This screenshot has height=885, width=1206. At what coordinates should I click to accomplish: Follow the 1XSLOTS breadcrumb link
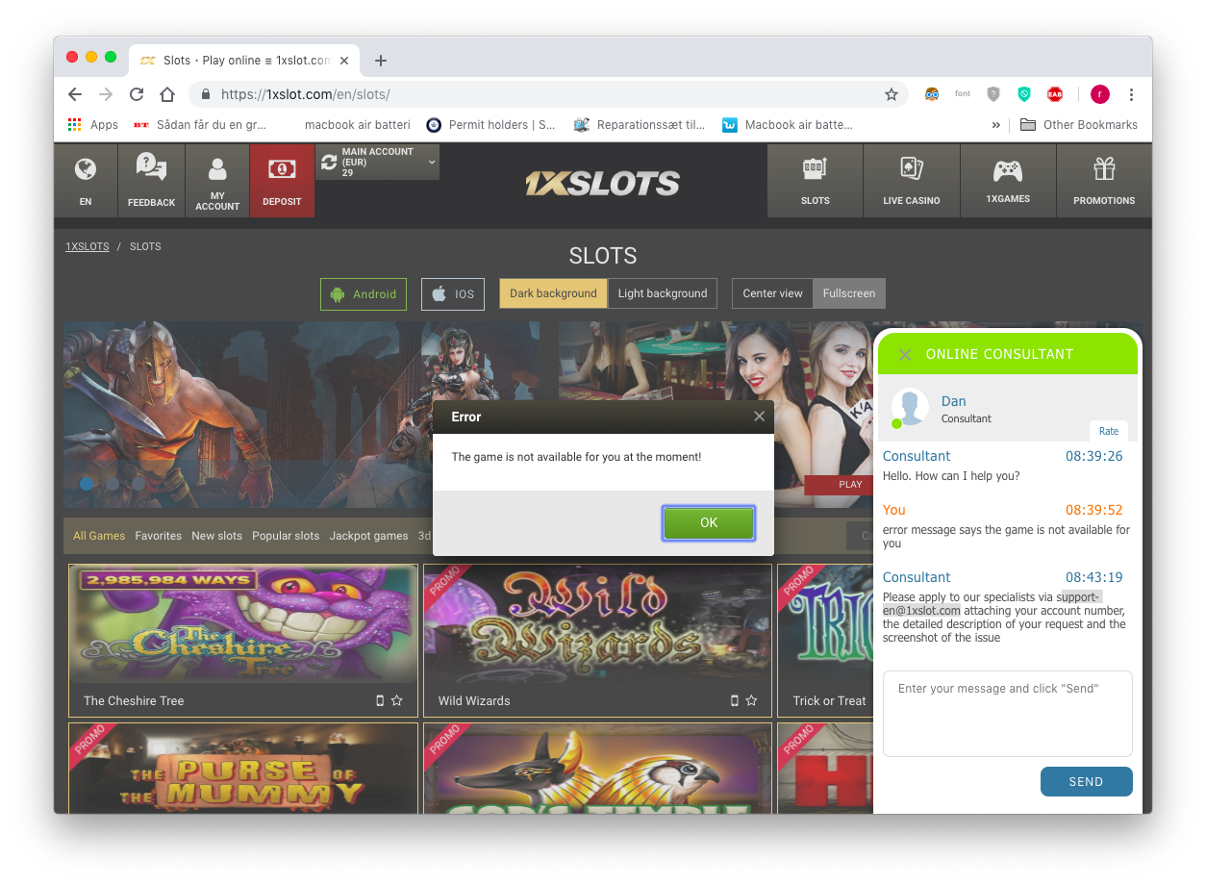tap(87, 246)
